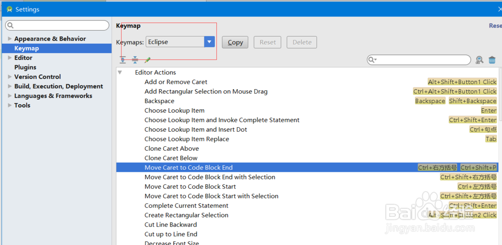Click the trash clear-filter icon
The width and height of the screenshot is (502, 245).
pos(492,60)
